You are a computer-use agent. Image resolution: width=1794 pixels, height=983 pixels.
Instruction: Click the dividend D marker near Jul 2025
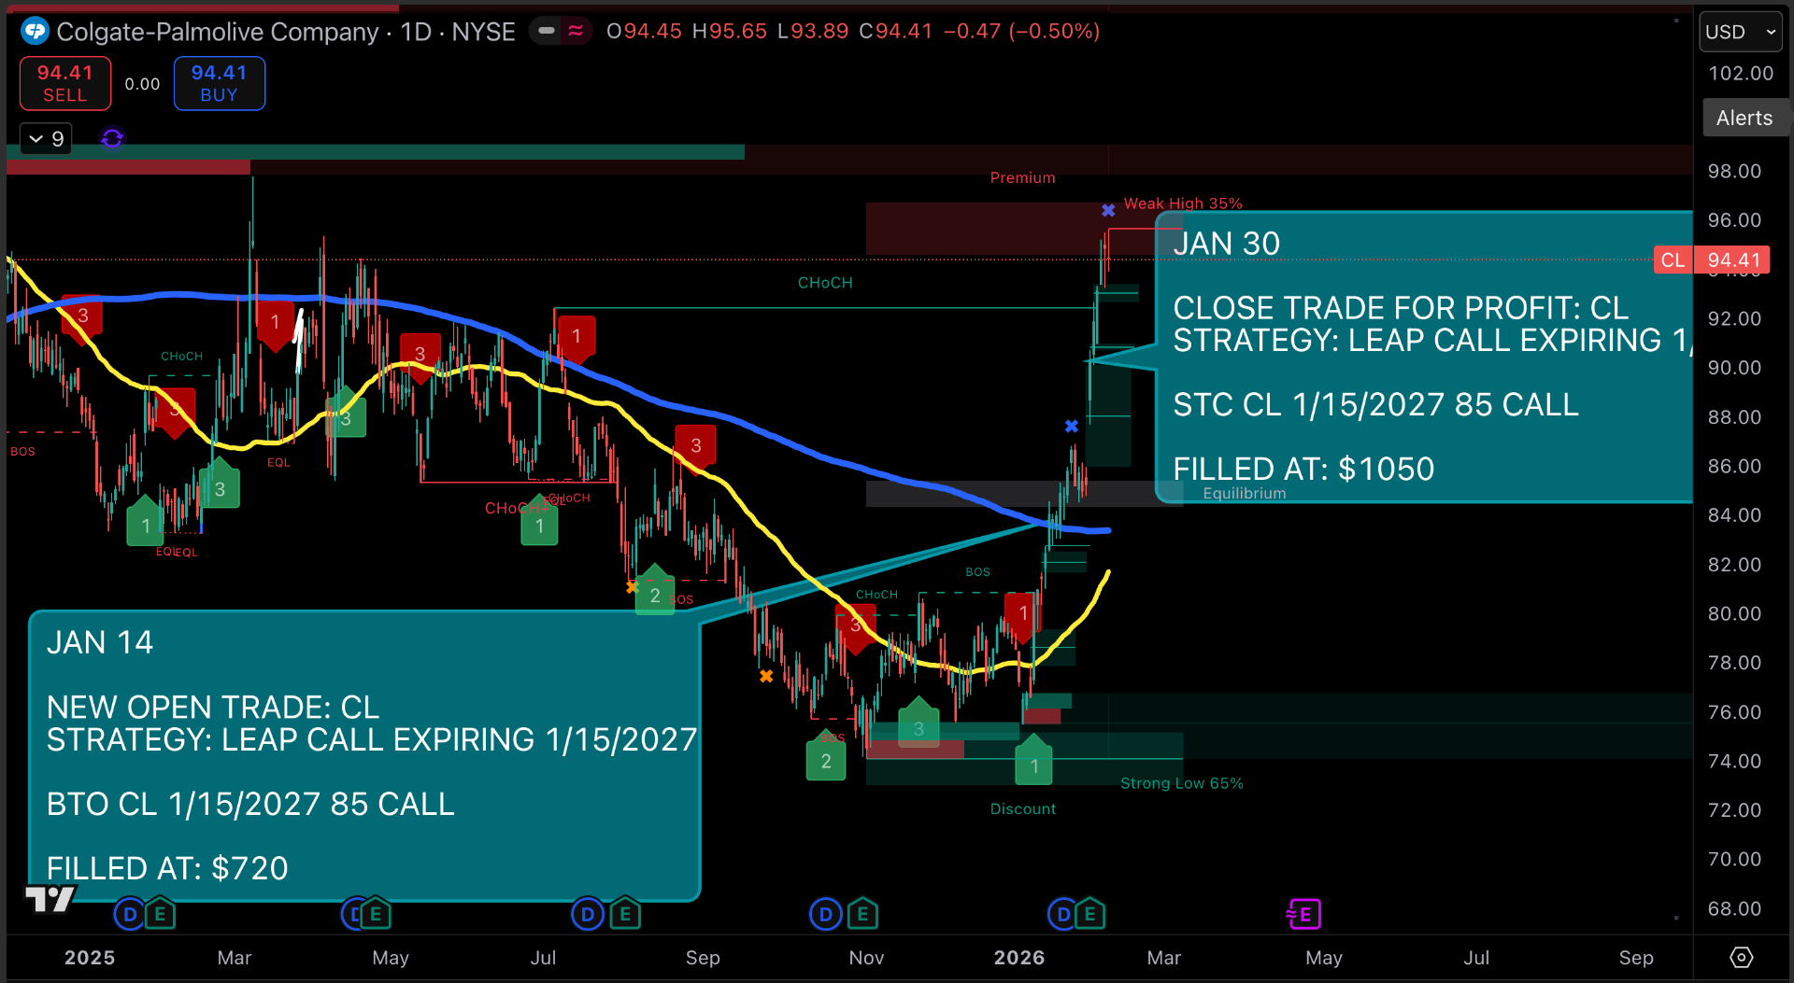[x=588, y=914]
